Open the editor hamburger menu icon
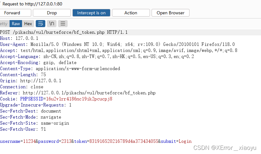 pyautogui.click(x=63, y=24)
